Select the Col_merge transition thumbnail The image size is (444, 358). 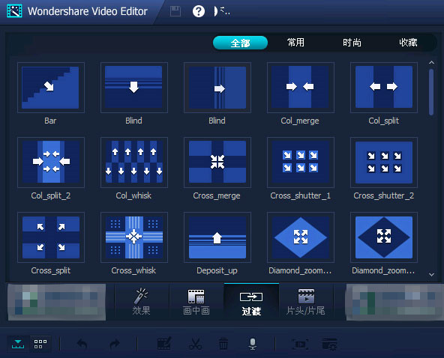pos(301,88)
